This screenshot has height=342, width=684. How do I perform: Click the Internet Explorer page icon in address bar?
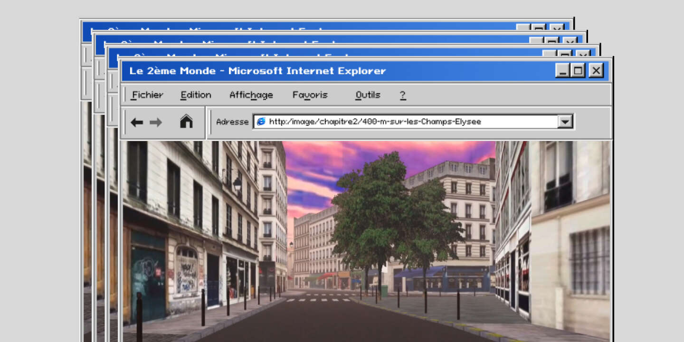click(x=261, y=122)
